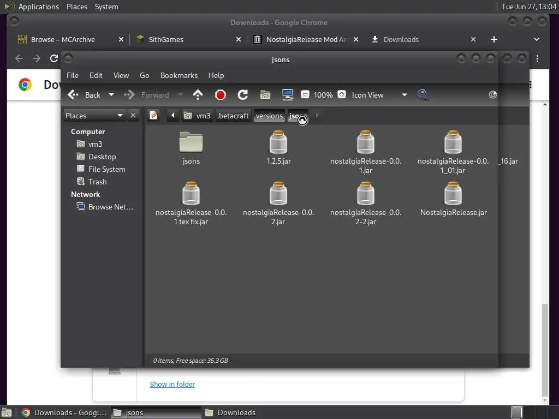Select nostalgiaRelease-0.0.1.jar file
559x419 pixels.
(x=366, y=152)
